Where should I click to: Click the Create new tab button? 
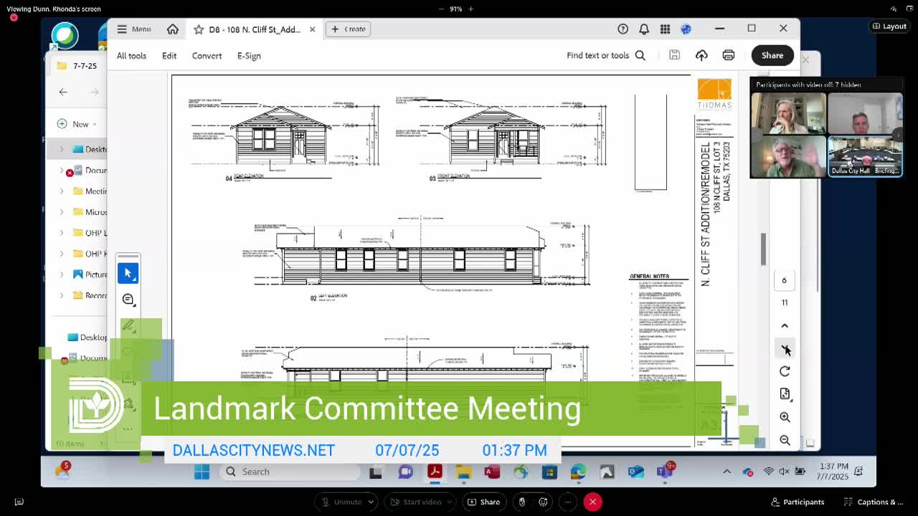pos(349,29)
